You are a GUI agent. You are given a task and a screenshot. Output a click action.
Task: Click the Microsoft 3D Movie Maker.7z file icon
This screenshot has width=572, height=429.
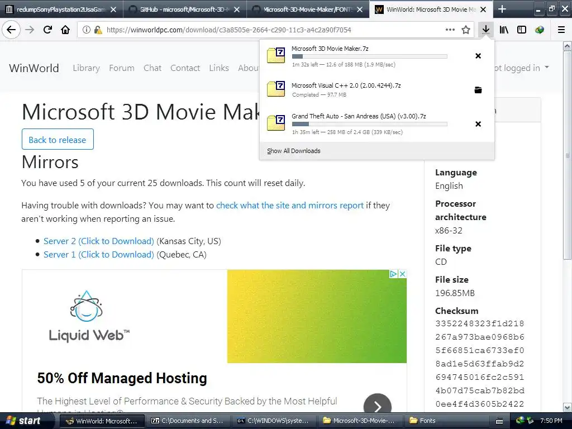(x=276, y=55)
